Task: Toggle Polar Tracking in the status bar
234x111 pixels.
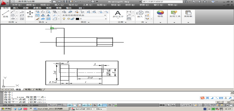Action: coord(69,105)
